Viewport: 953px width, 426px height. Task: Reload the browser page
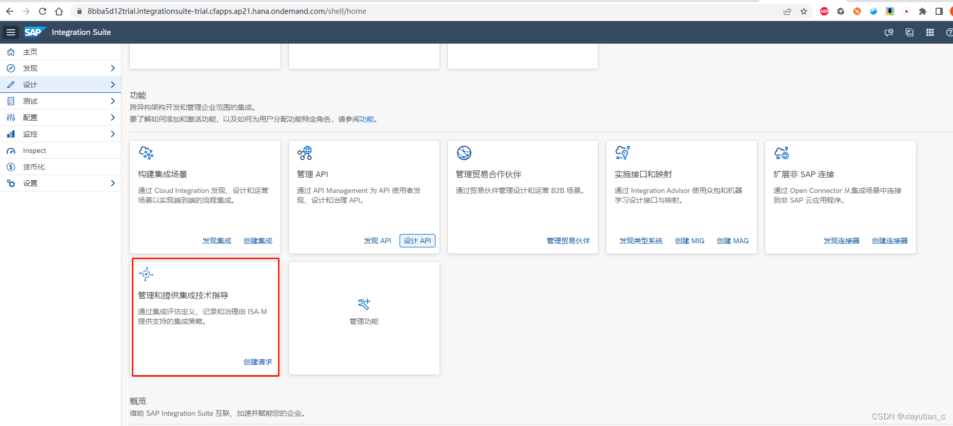43,11
